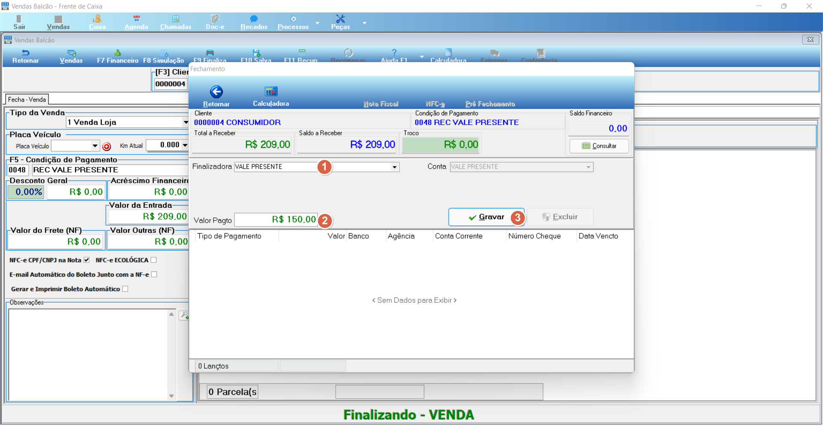Toggle NFC-e ECOLÓGICA checkbox
This screenshot has height=426, width=823.
tap(153, 260)
